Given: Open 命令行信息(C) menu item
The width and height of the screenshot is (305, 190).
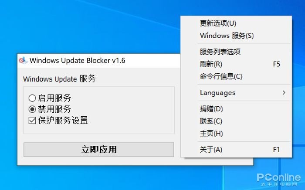Looking at the screenshot, I should 236,76.
